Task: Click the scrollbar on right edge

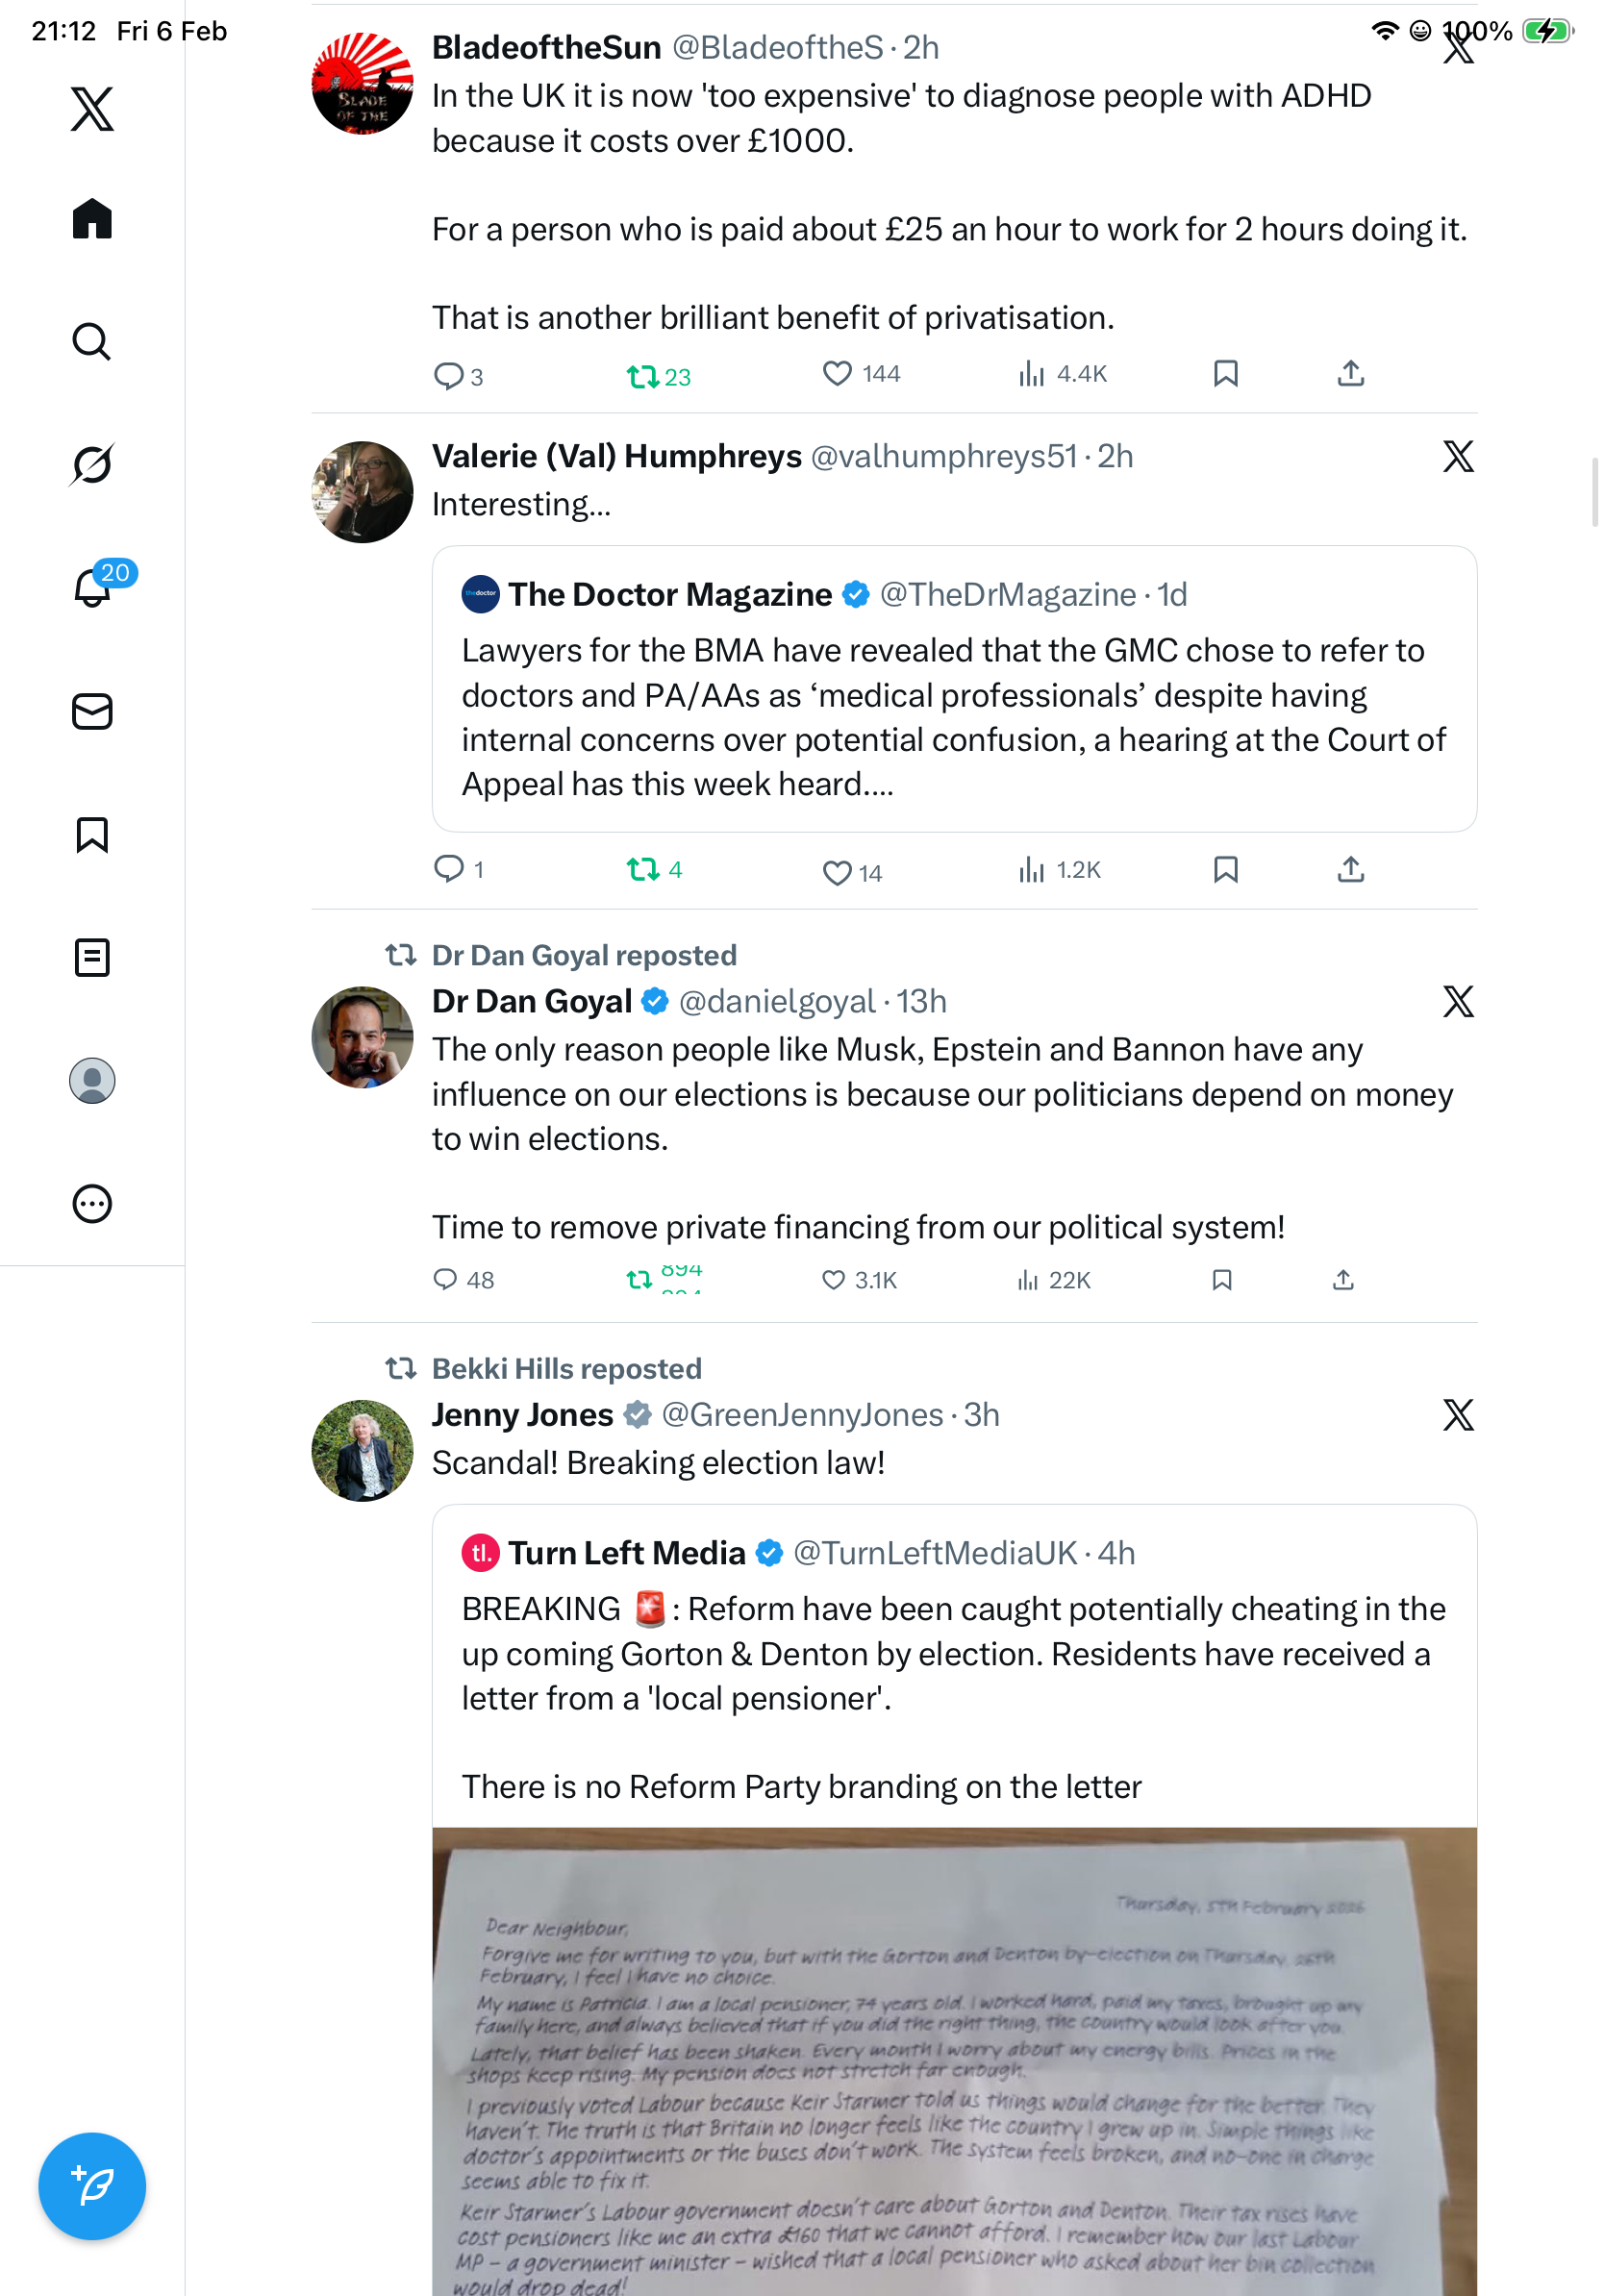Action: click(x=1595, y=491)
